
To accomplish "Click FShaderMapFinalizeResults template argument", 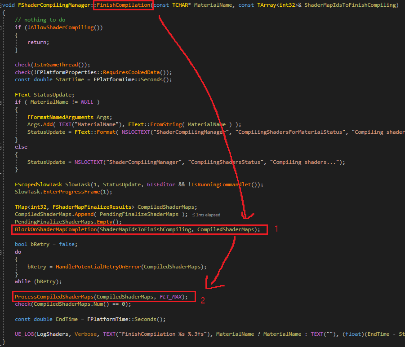I will click(92, 207).
